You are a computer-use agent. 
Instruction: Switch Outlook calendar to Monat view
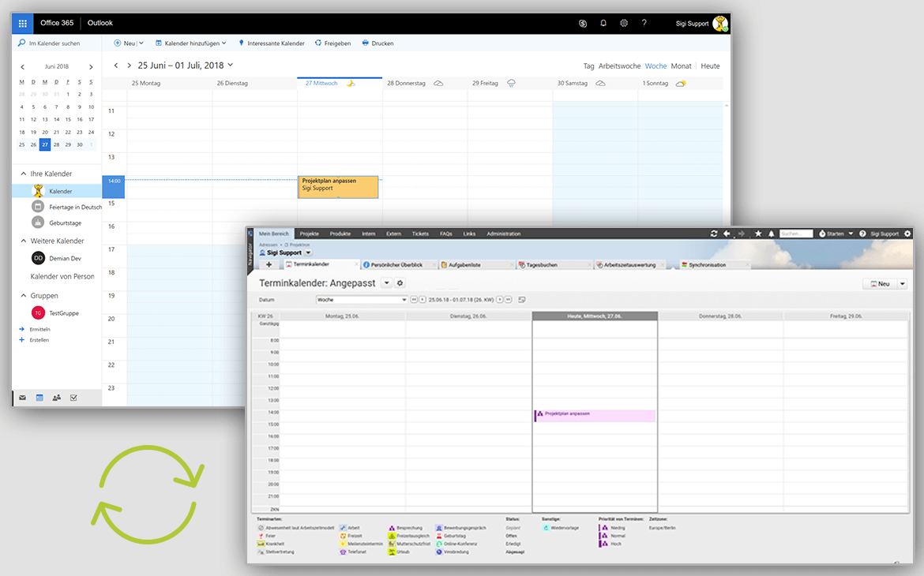pos(682,66)
